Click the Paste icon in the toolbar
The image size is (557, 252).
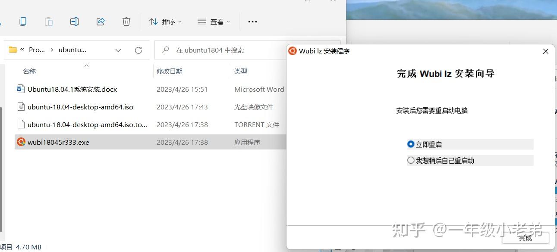pos(48,21)
